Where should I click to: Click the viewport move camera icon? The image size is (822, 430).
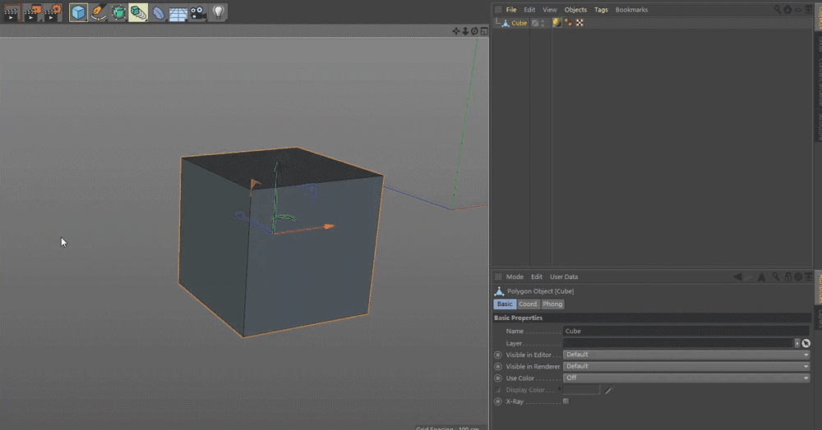(456, 31)
